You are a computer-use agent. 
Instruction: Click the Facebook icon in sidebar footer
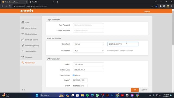point(22,90)
